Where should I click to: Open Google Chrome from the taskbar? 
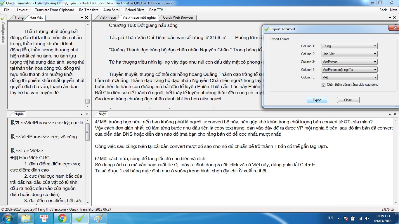coord(62,218)
